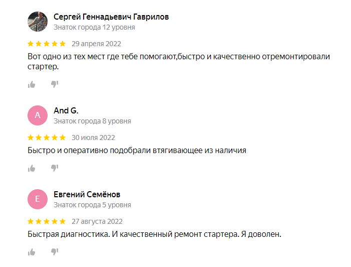Screen dimensions: 351x267
Task: Open the profile name Евгений Семёнов
Action: (87, 194)
